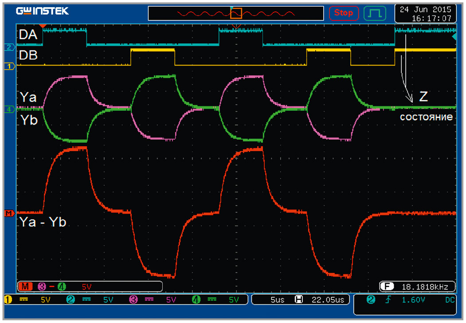Click the red M math badge

pos(25,287)
